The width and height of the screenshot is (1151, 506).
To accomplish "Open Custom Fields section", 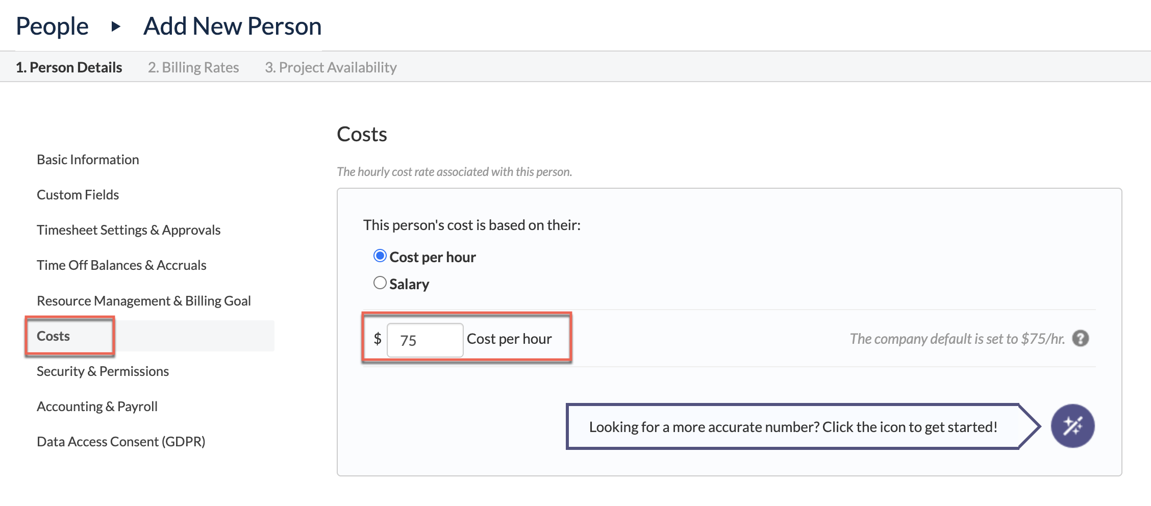I will click(x=78, y=195).
